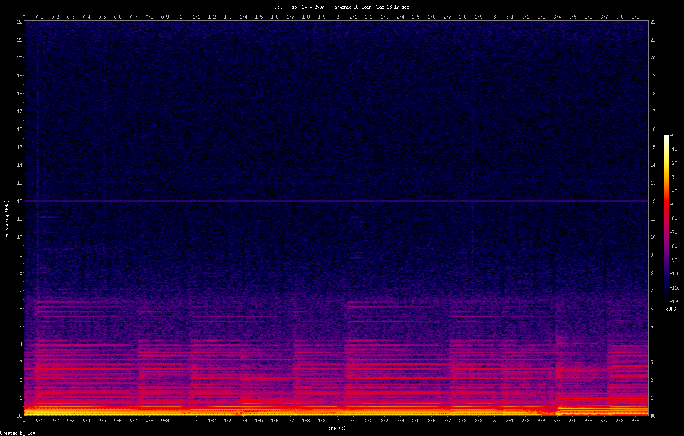Screen dimensions: 684x436
Task: Click the "DC" label on the right frequency axis
Action: point(653,416)
